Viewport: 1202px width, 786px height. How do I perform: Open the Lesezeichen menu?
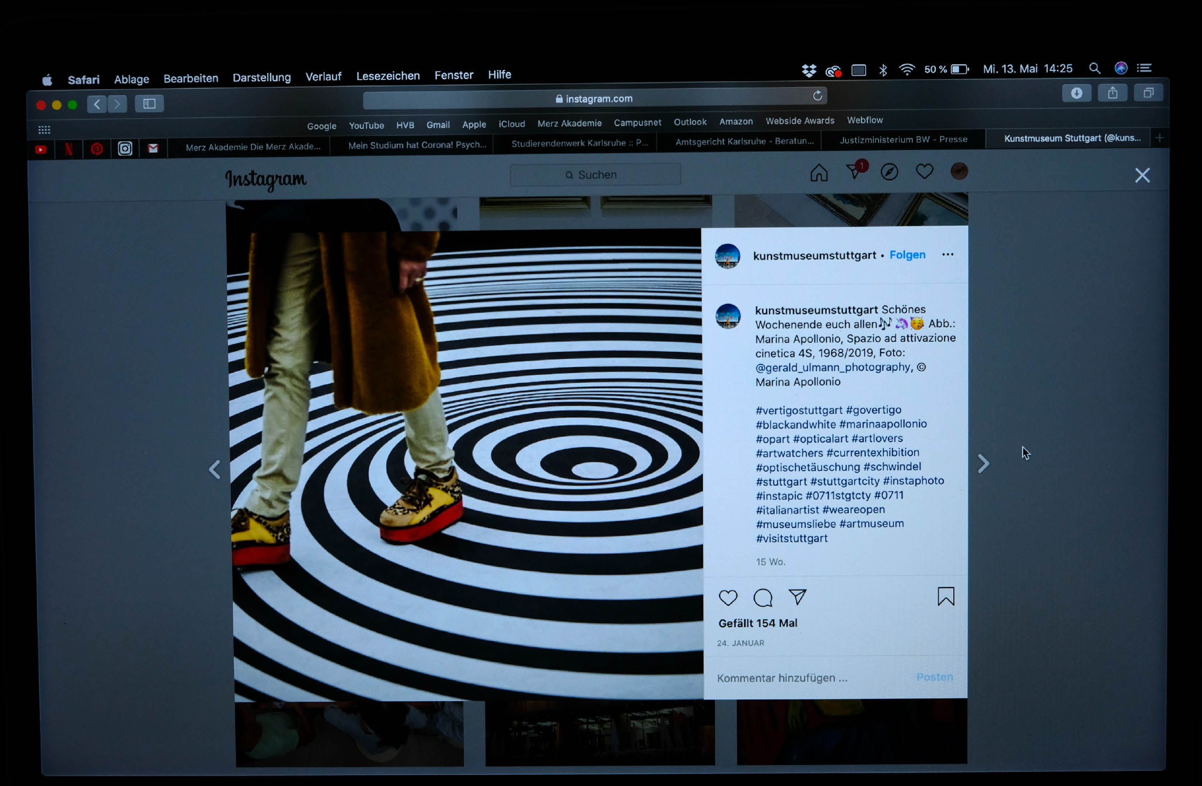coord(388,76)
